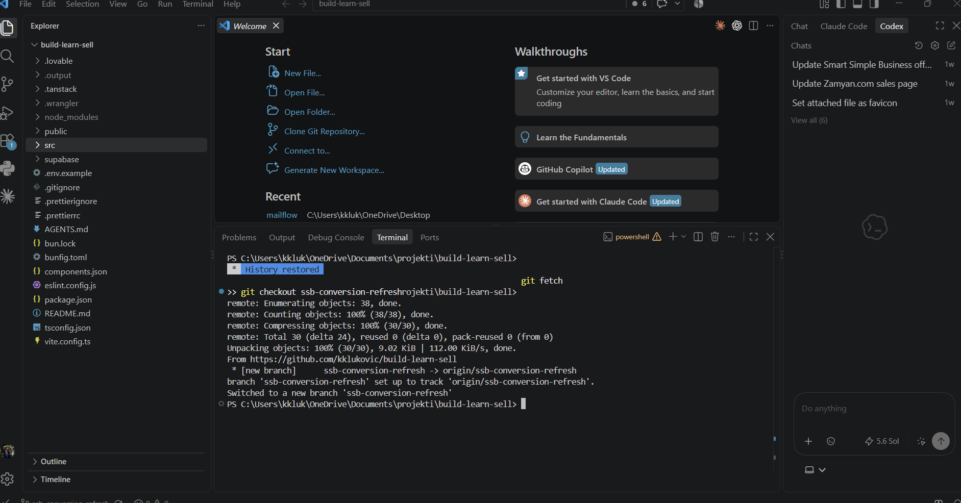The height and width of the screenshot is (503, 961).
Task: Open Claude Code icon in activity bar
Action: tap(8, 196)
